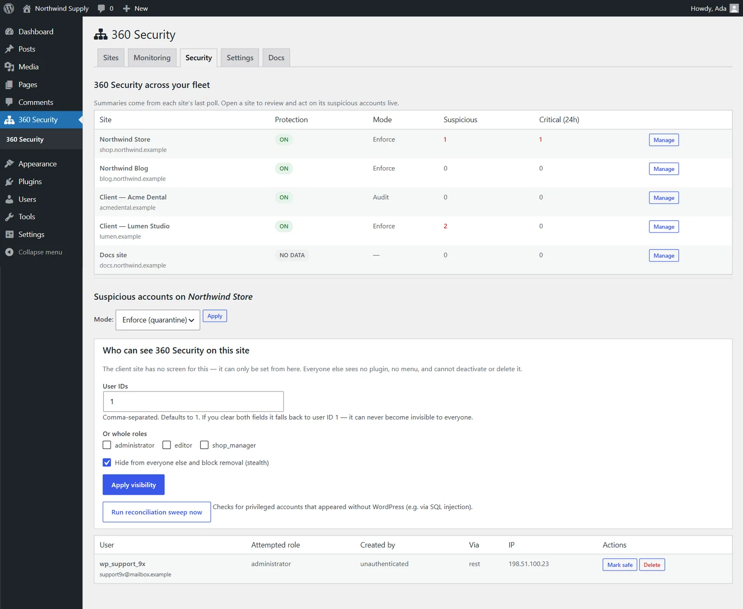Enable the administrator role checkbox
743x609 pixels.
coord(107,445)
